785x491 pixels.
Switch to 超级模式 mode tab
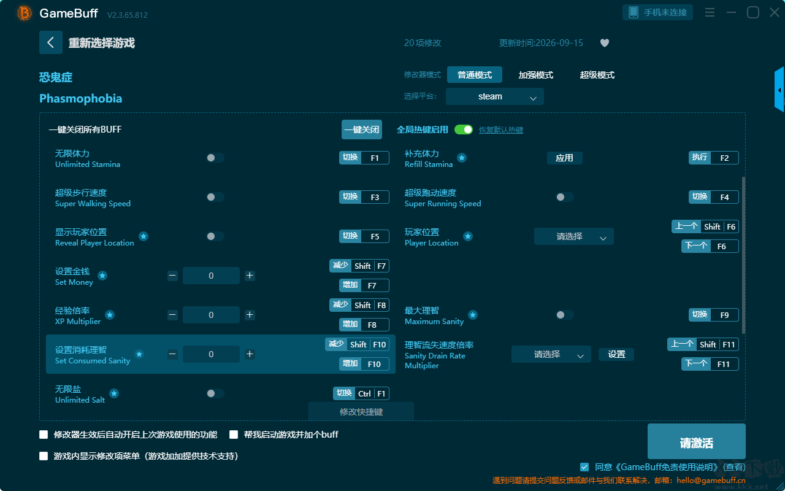click(x=597, y=75)
